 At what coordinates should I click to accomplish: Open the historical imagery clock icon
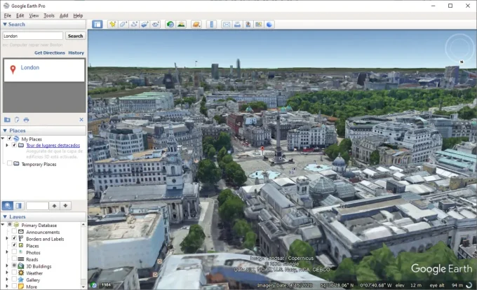click(x=170, y=25)
